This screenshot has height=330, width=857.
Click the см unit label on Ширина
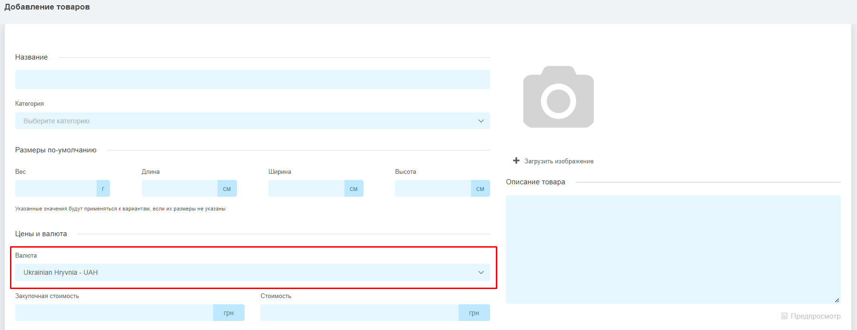[x=354, y=189]
